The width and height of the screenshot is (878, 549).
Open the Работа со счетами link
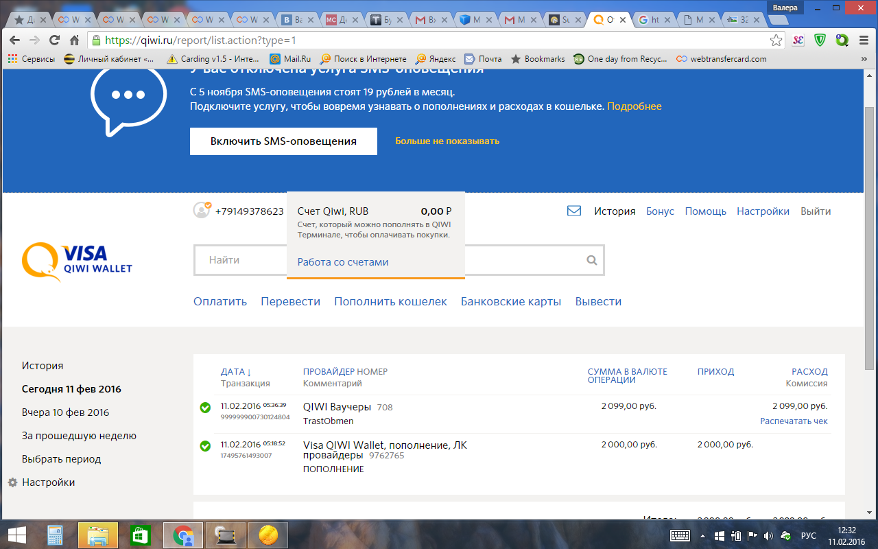tap(343, 262)
